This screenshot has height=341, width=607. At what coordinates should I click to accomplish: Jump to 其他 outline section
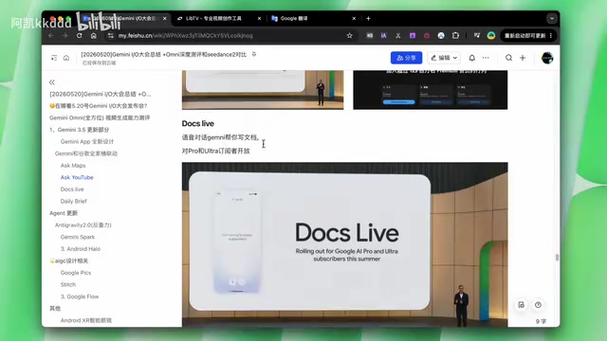(55, 309)
